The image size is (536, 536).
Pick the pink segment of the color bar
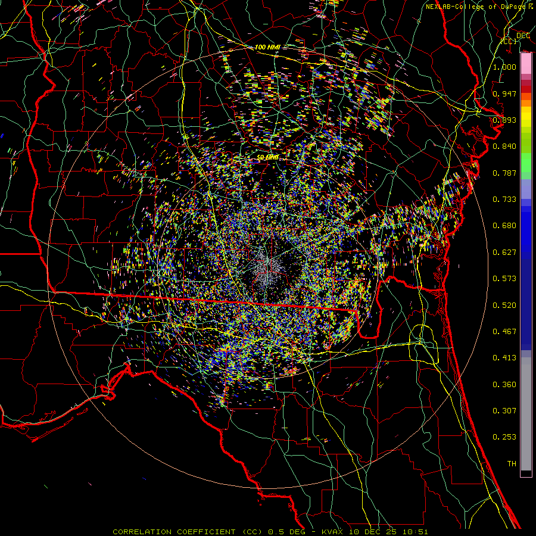526,63
